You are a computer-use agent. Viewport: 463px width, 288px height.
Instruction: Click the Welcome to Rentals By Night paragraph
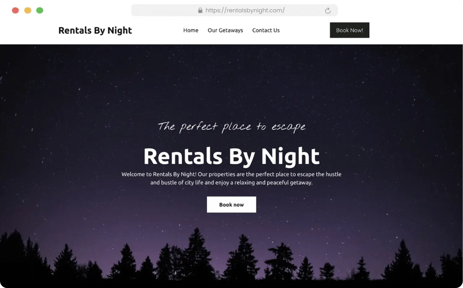(x=231, y=178)
